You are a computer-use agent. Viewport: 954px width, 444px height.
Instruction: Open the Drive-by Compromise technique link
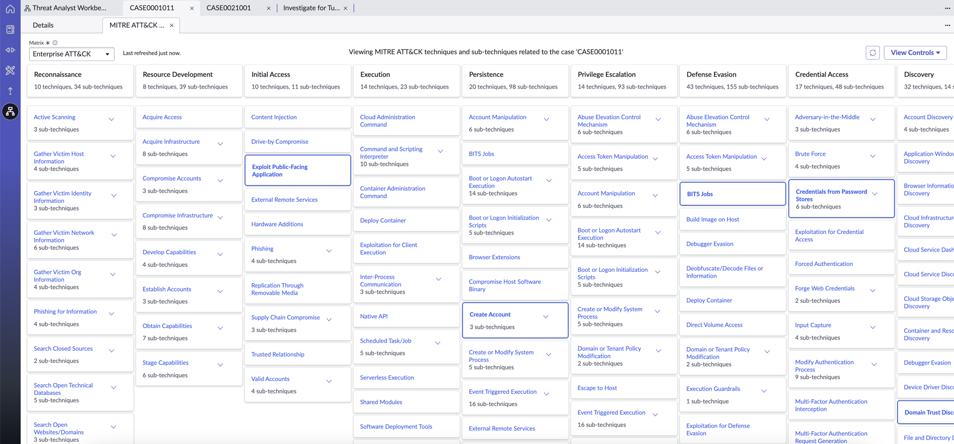280,142
